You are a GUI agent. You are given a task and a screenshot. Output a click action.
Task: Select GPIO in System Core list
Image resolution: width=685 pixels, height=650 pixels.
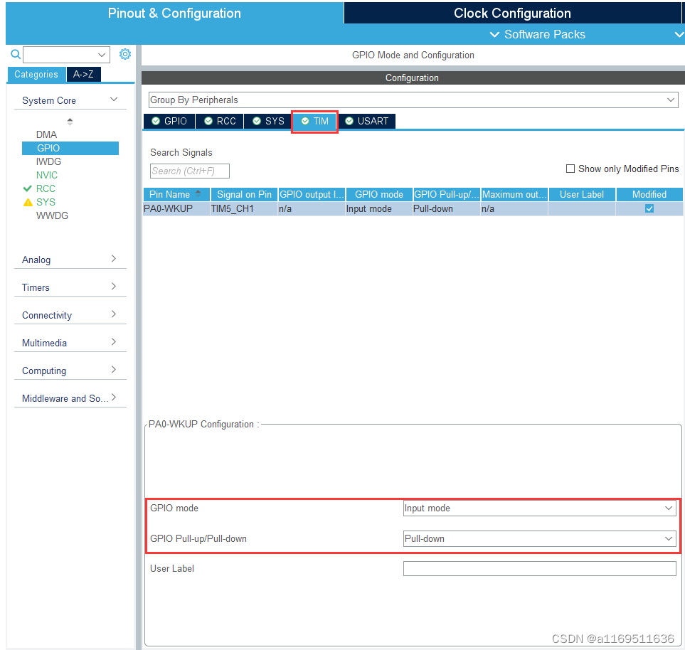coord(70,148)
